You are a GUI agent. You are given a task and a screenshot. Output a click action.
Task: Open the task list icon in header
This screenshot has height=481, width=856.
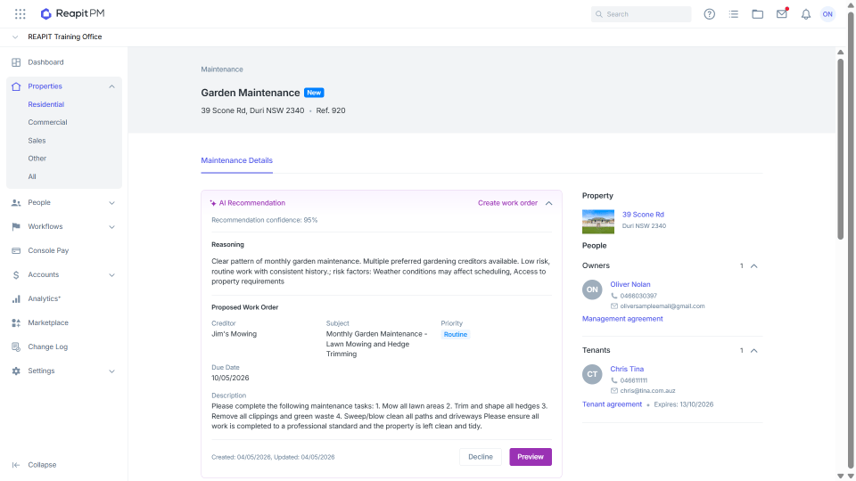733,14
